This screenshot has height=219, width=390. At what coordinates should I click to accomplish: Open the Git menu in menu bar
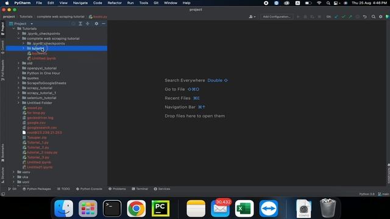point(156,3)
